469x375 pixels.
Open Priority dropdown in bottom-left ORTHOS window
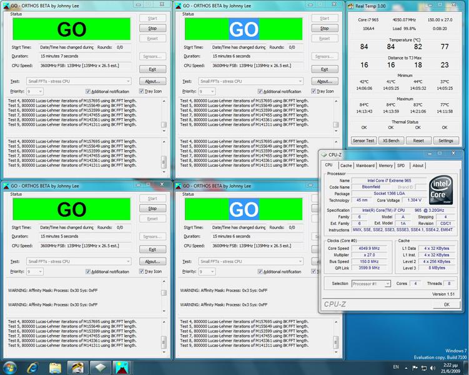[x=35, y=271]
